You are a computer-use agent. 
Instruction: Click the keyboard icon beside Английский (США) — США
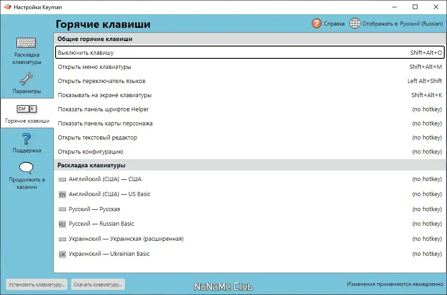(62, 180)
